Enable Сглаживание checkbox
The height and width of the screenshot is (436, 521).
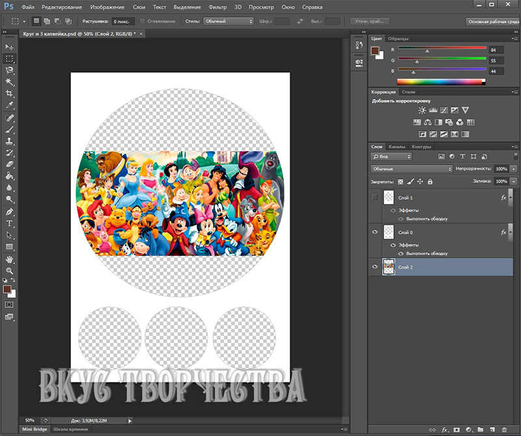pos(142,21)
